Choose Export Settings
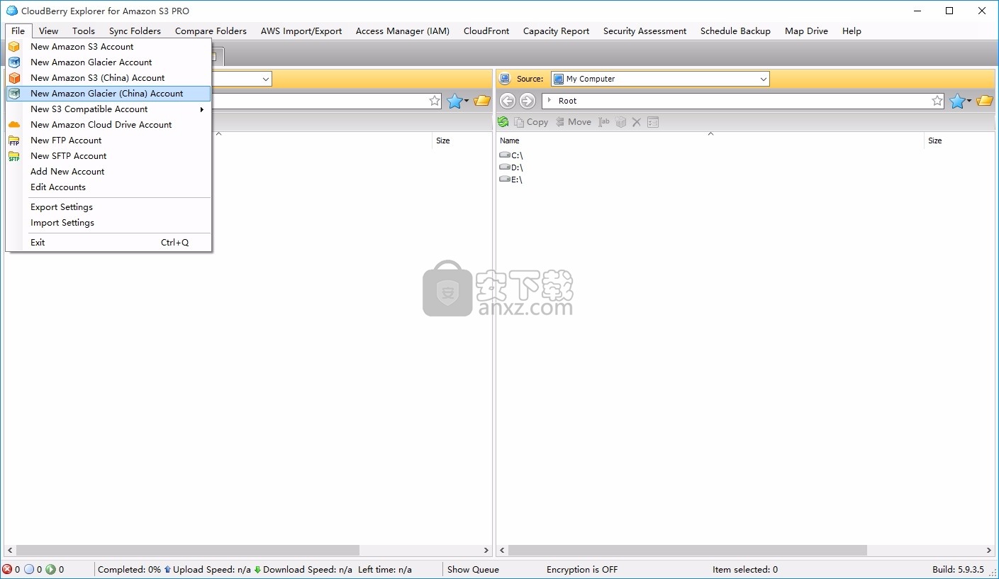999x579 pixels. (x=108, y=207)
